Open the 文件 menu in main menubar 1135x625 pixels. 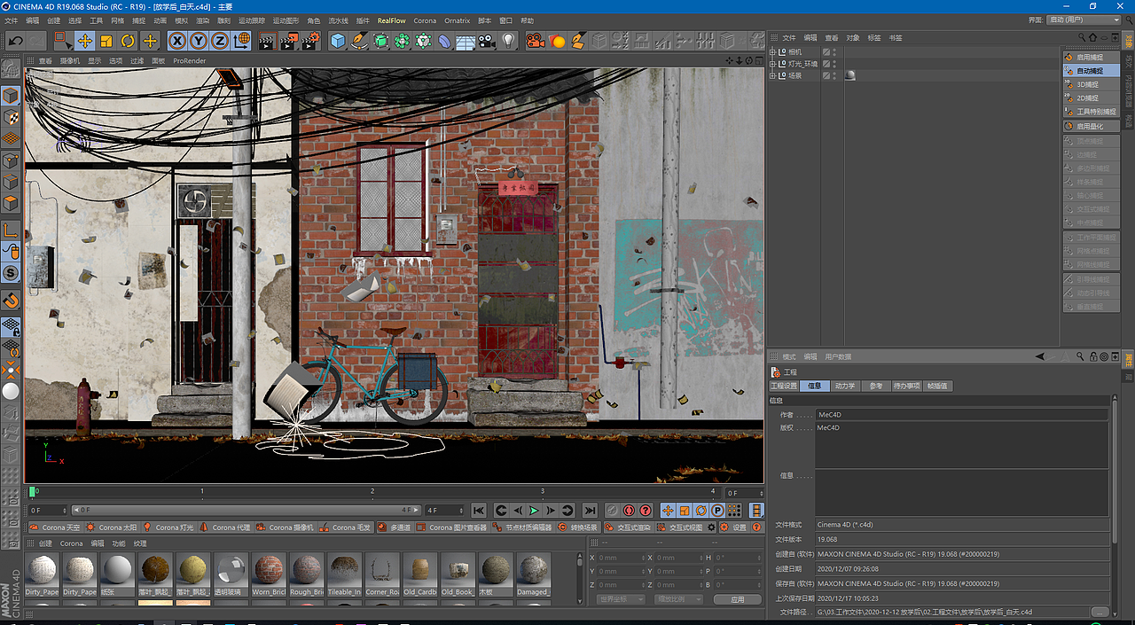click(x=12, y=20)
